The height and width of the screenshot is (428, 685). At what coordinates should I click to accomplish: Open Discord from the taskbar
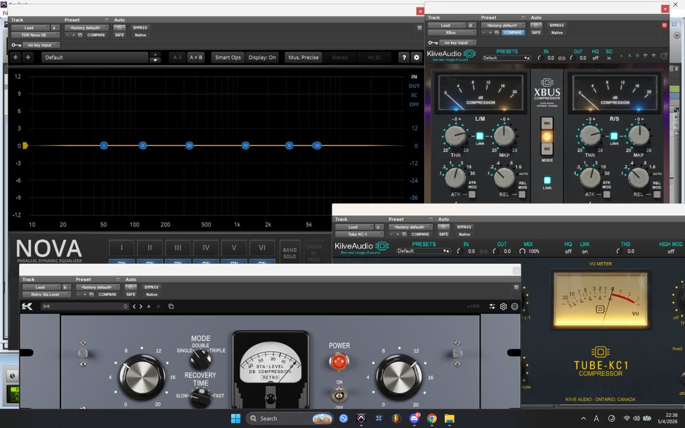click(x=414, y=418)
